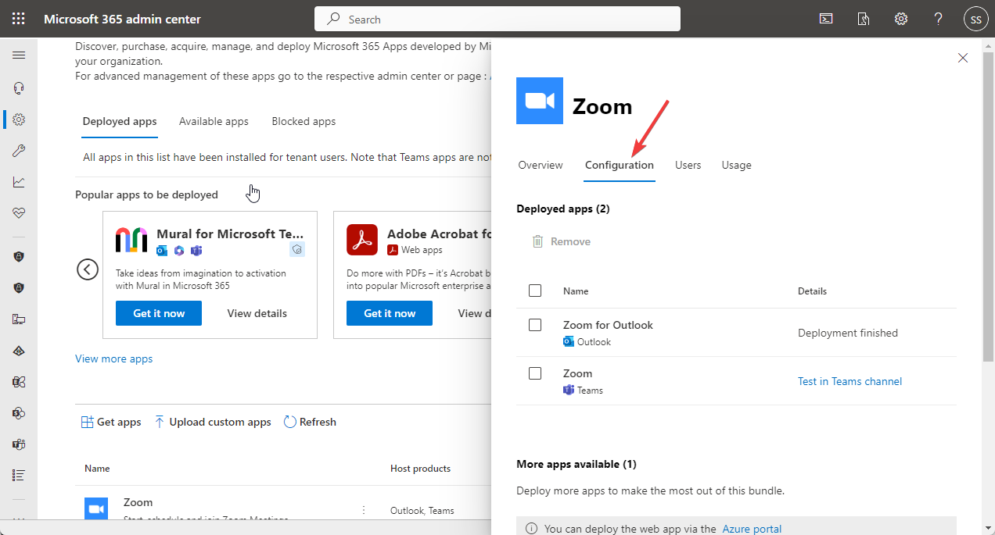Check the select-all checkbox above the app list
Viewport: 995px width, 535px height.
pyautogui.click(x=535, y=290)
